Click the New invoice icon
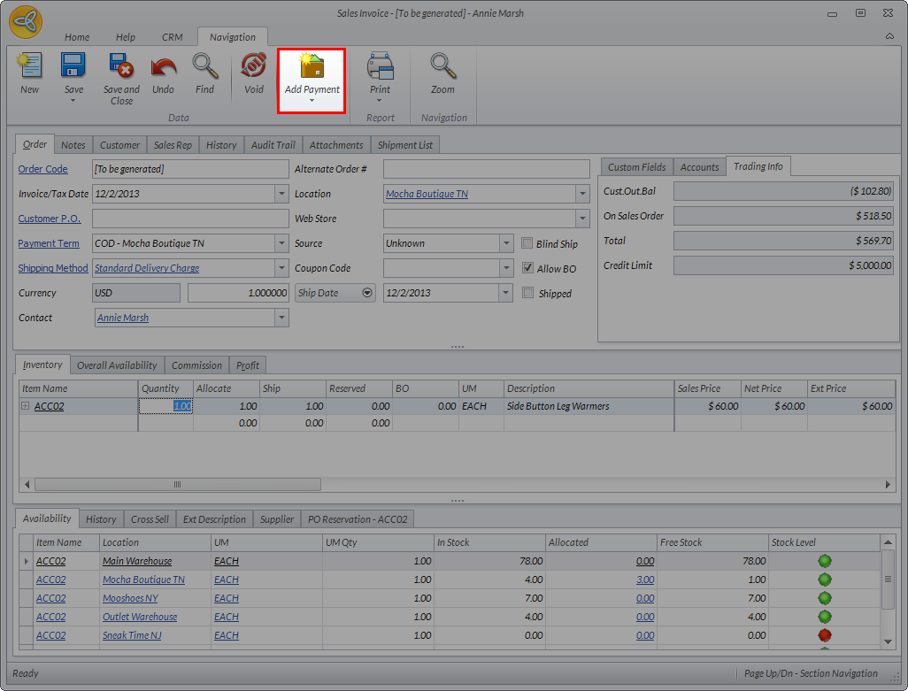908x691 pixels. click(30, 67)
